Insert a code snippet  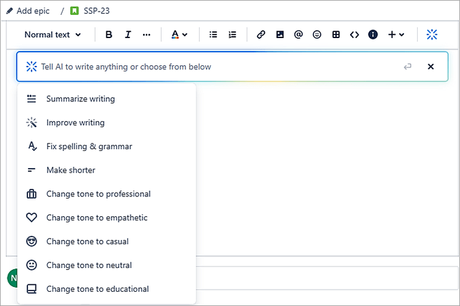(x=354, y=35)
